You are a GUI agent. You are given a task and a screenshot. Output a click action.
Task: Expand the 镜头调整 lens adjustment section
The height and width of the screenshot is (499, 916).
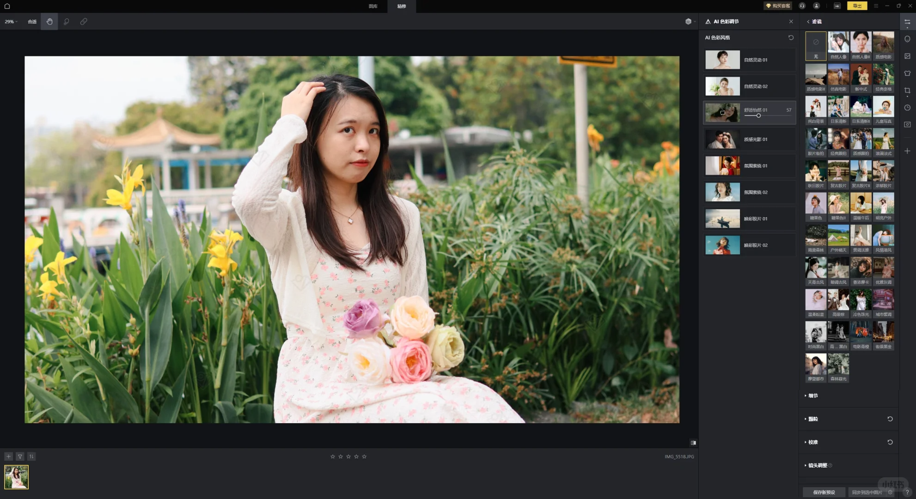point(817,465)
